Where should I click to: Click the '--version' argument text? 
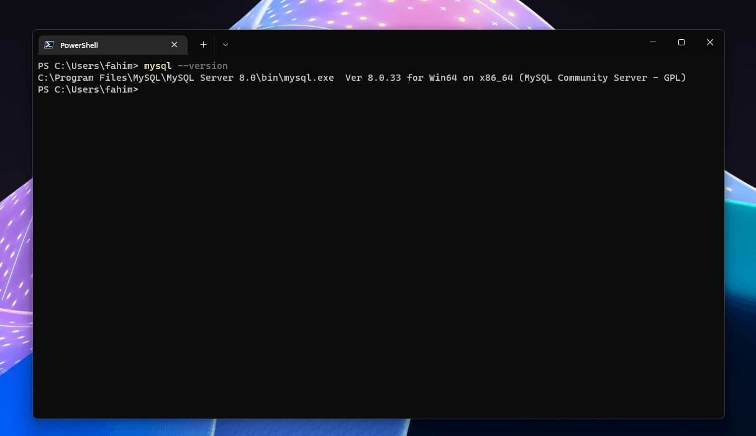coord(203,66)
